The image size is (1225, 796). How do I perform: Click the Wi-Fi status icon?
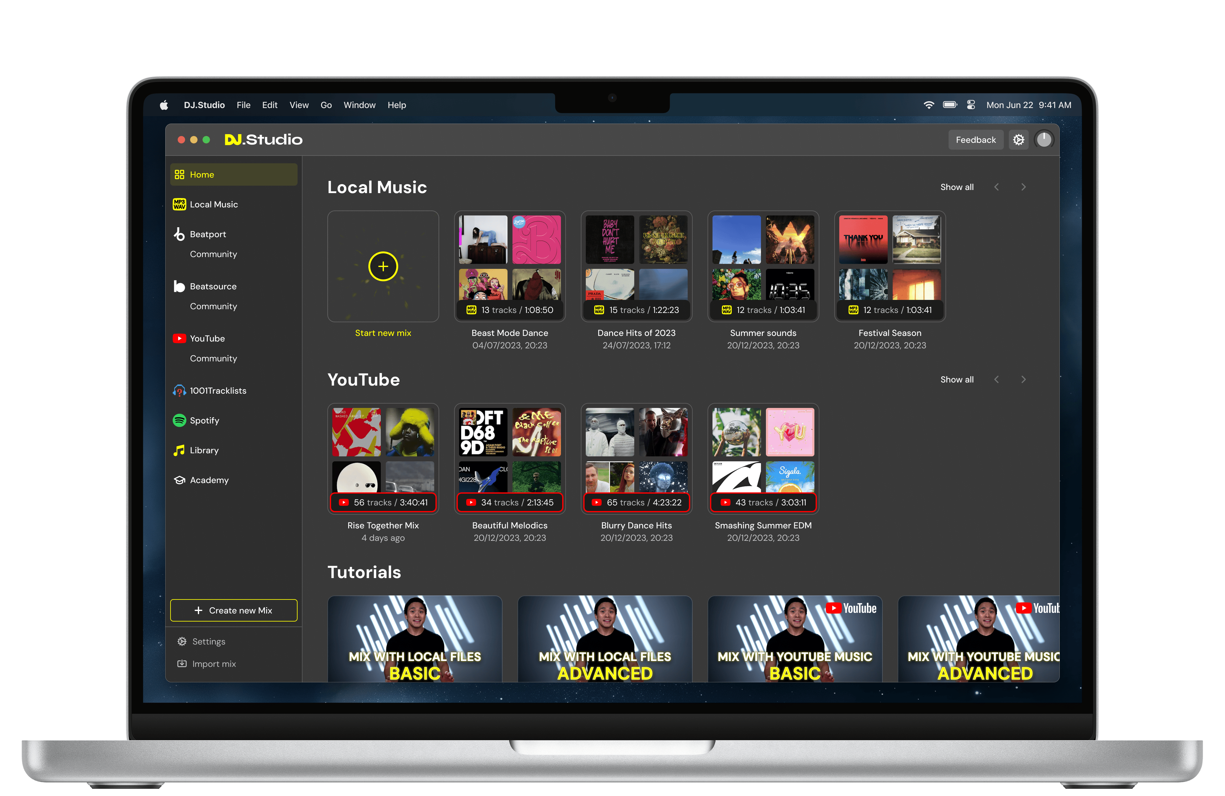(x=929, y=105)
